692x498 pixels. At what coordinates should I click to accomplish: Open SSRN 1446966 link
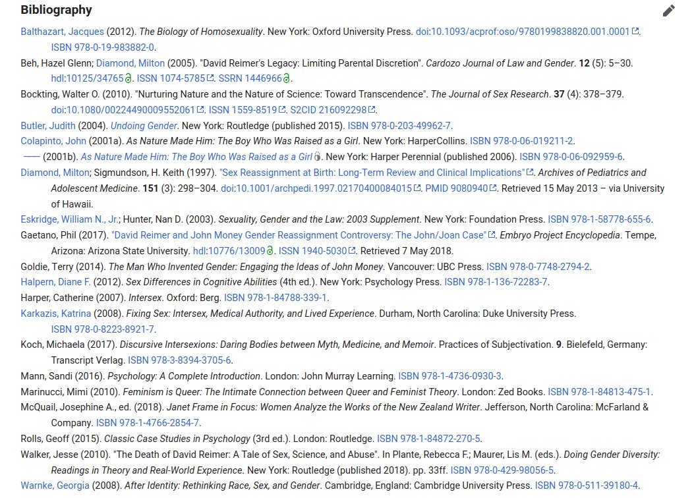click(x=250, y=78)
